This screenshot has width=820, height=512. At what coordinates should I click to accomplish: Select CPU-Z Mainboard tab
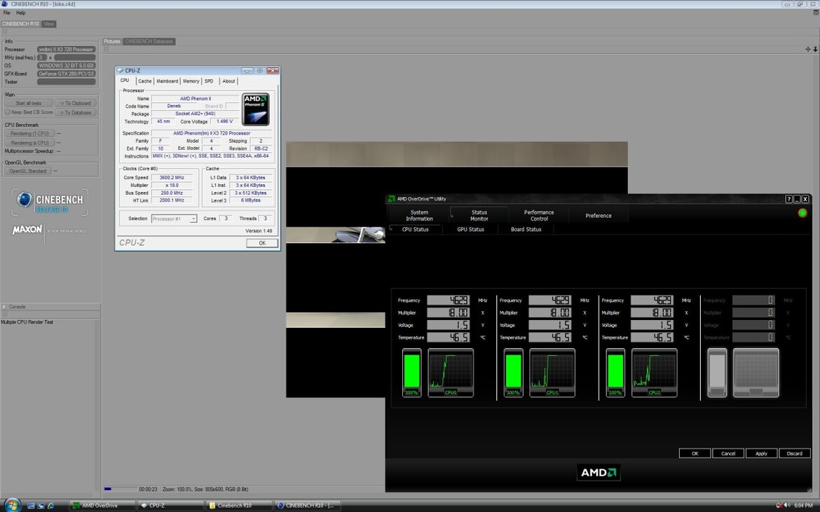point(168,81)
